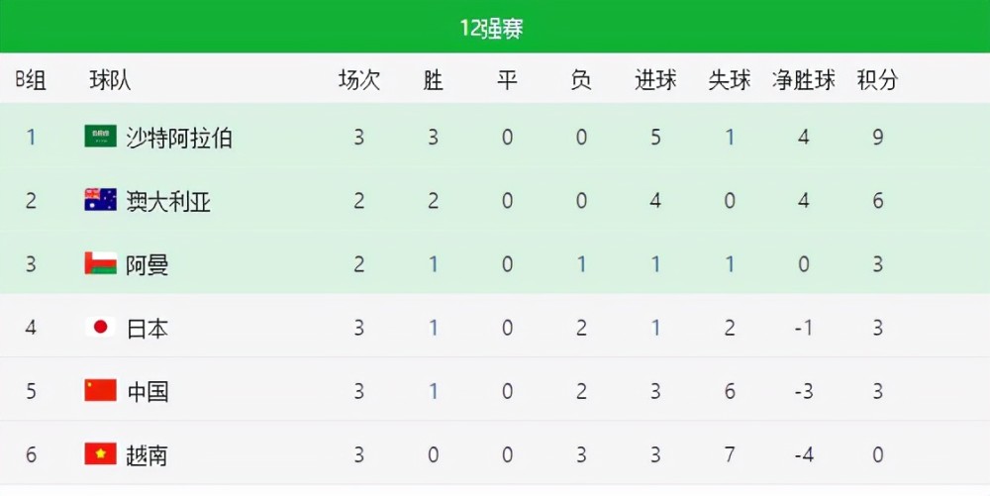Click the B组 group label
This screenshot has width=990, height=496.
[31, 80]
